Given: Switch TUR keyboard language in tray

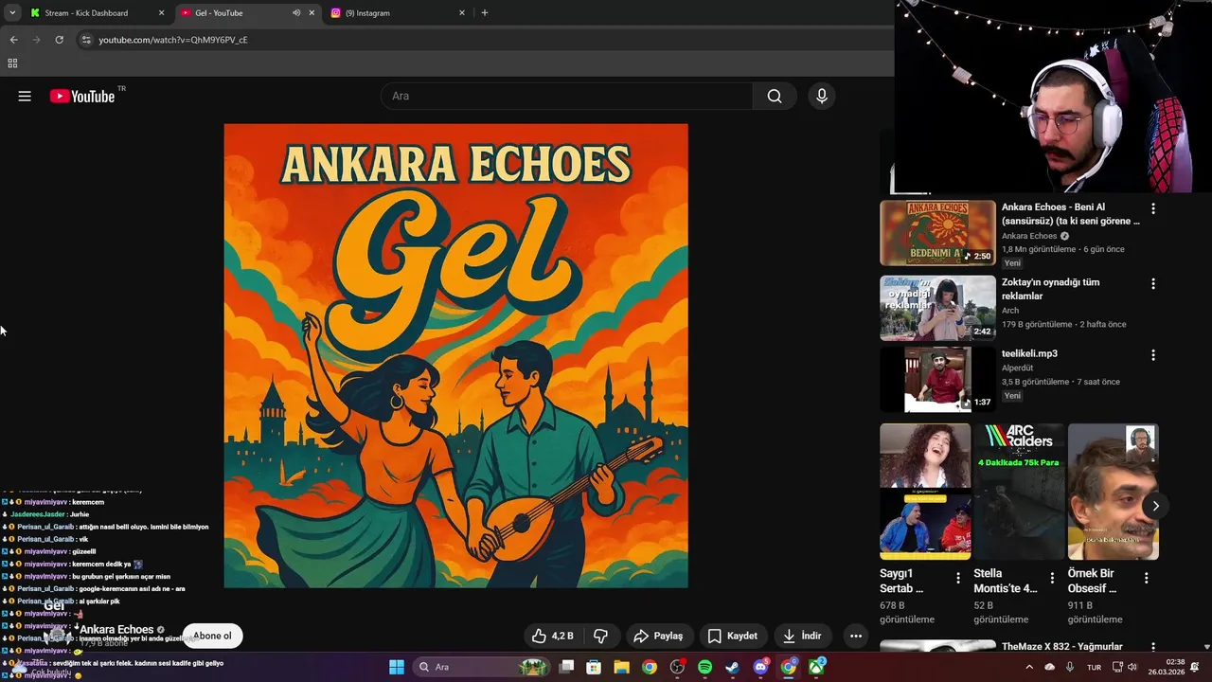Looking at the screenshot, I should (x=1094, y=667).
